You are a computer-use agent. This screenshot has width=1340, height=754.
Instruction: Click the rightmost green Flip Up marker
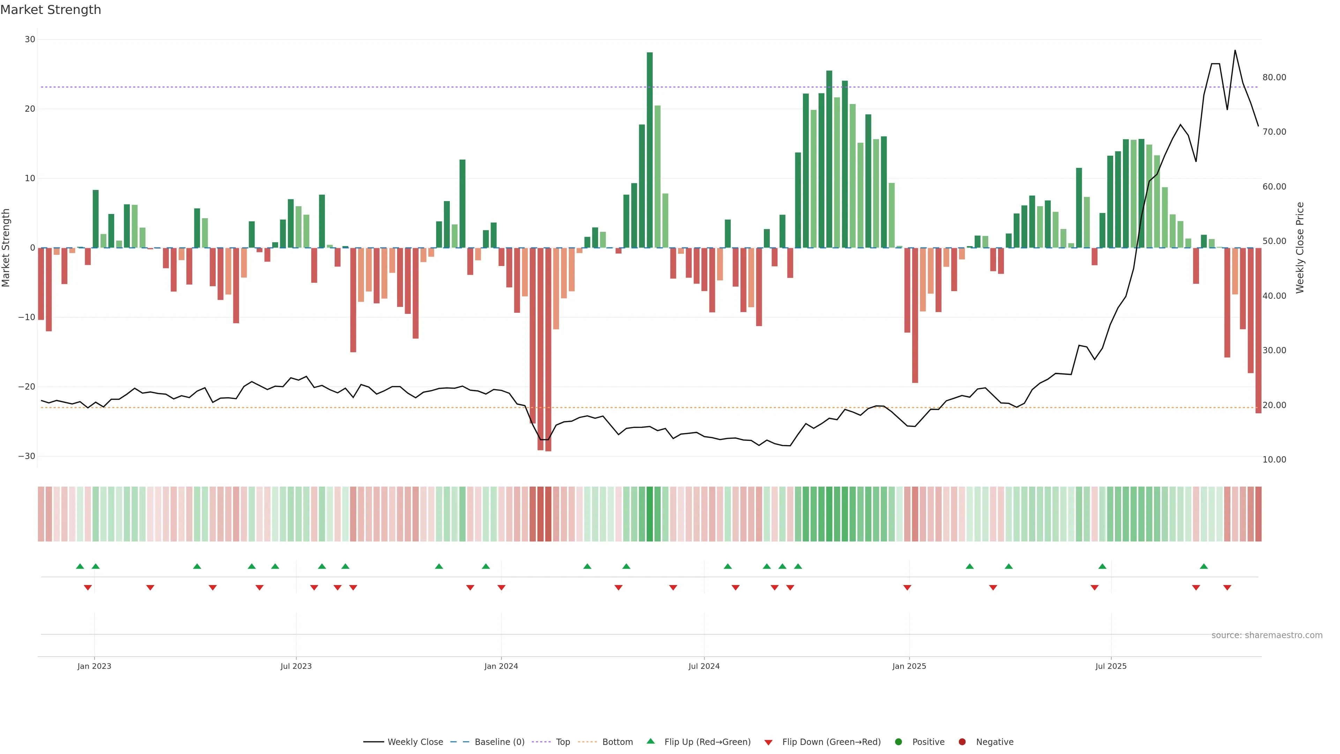(1204, 566)
